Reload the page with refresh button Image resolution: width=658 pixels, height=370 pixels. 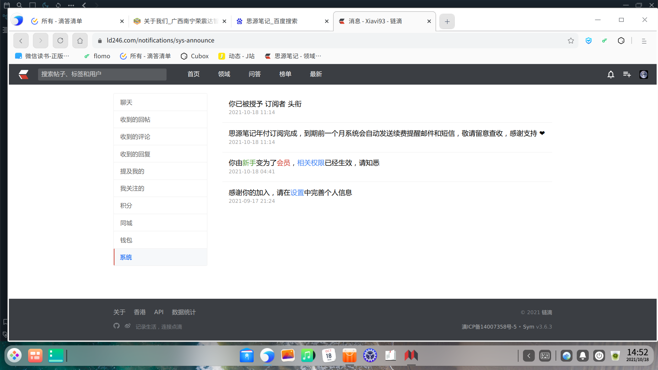[x=60, y=41]
